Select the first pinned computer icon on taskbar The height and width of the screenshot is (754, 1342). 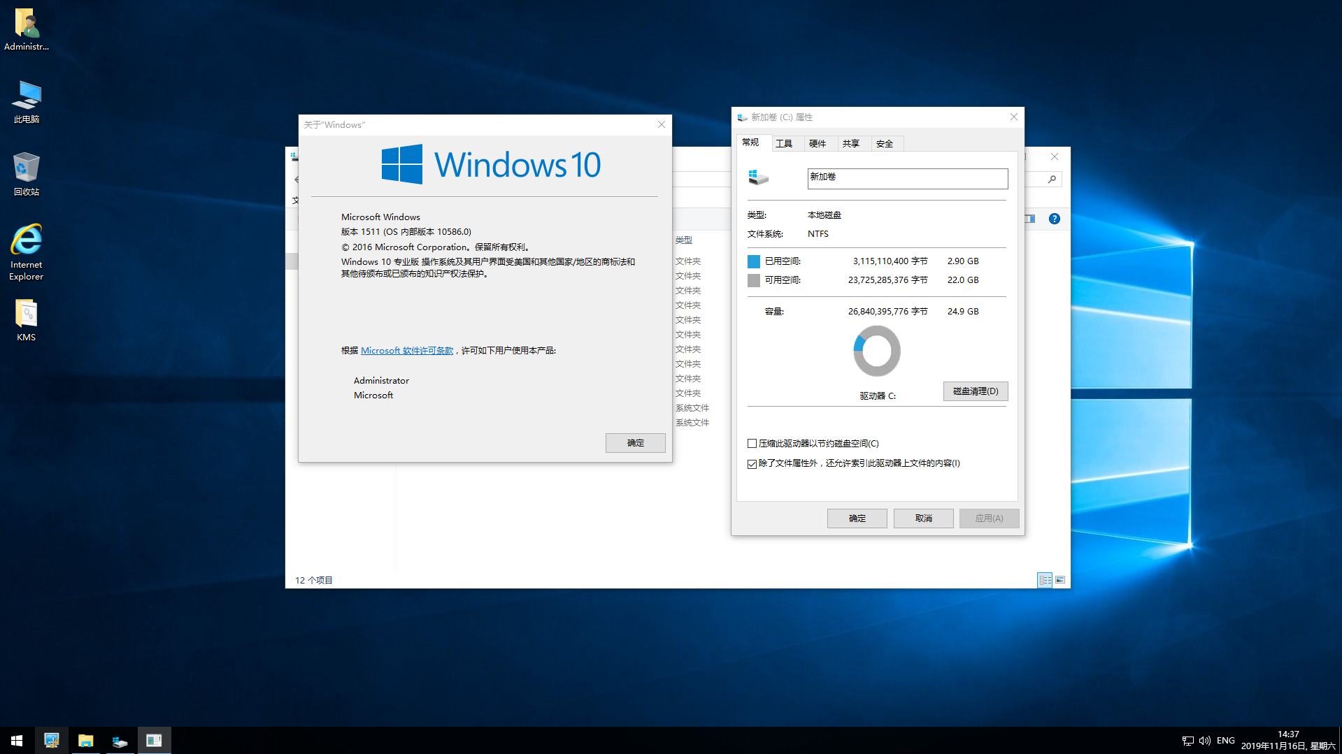[x=51, y=741]
